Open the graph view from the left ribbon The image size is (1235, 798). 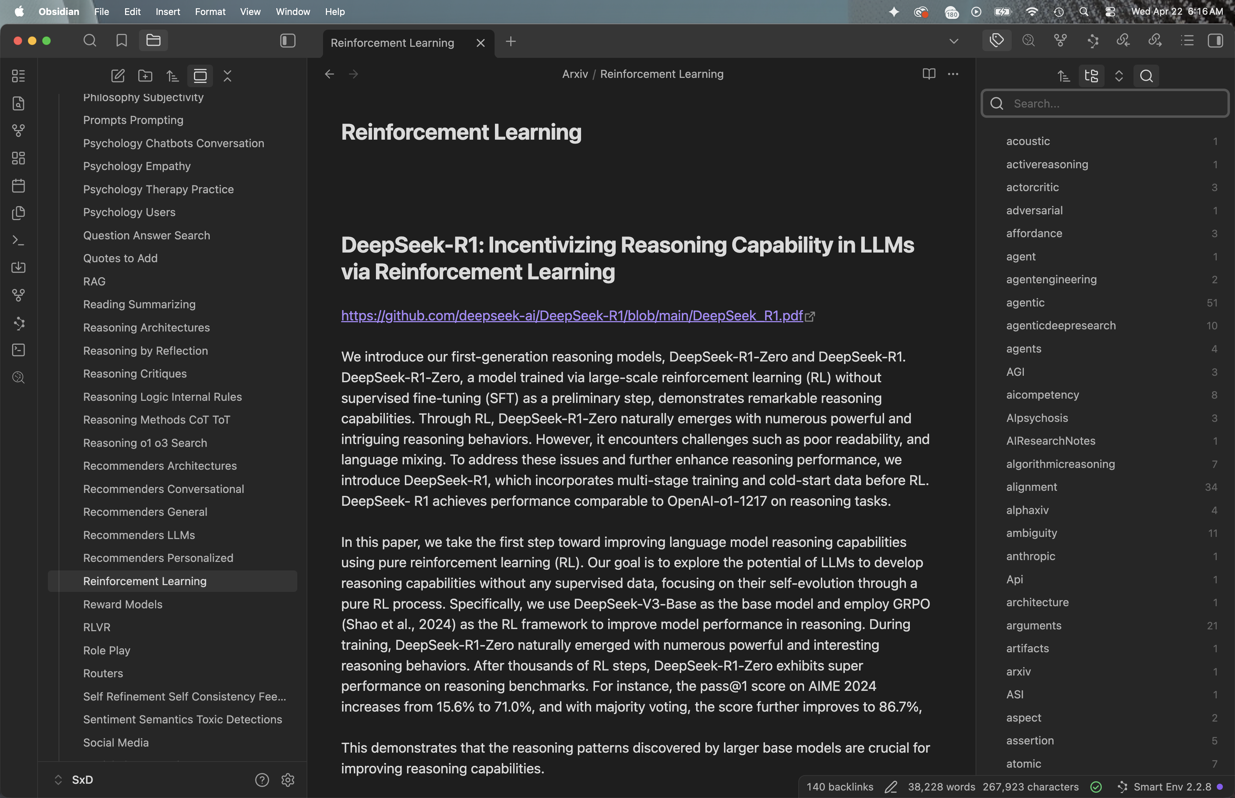click(18, 131)
